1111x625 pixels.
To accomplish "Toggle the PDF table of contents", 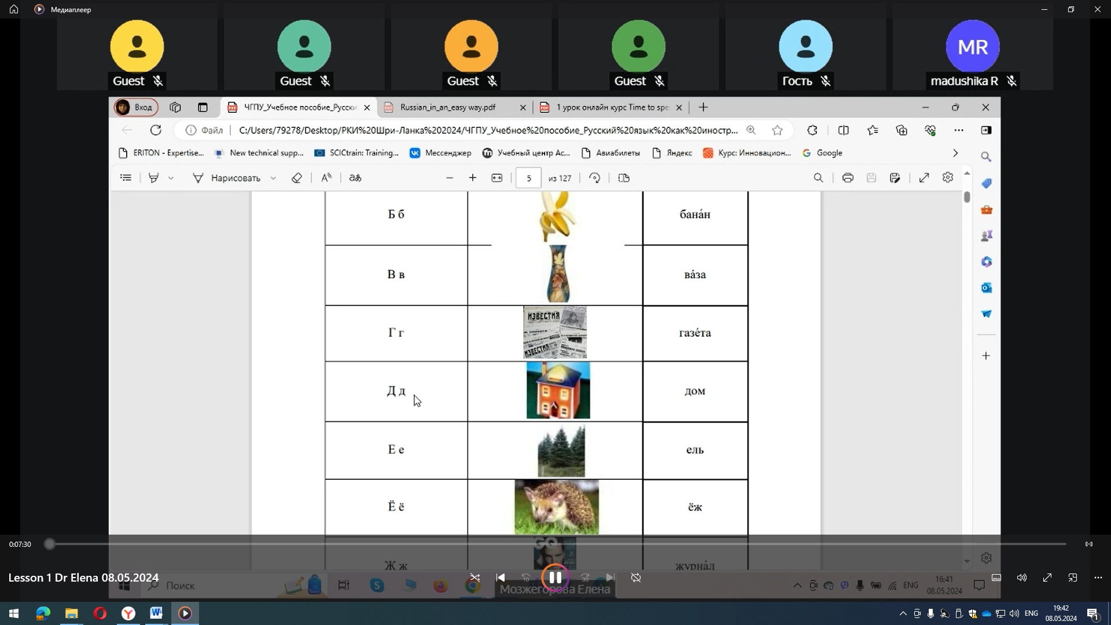I will click(x=126, y=178).
